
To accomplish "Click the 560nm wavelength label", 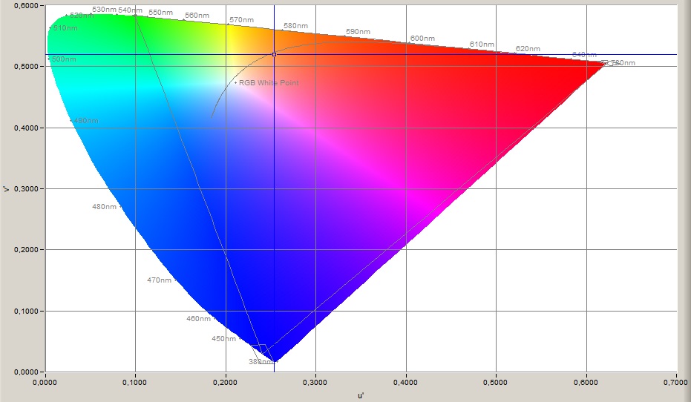I will [x=197, y=16].
